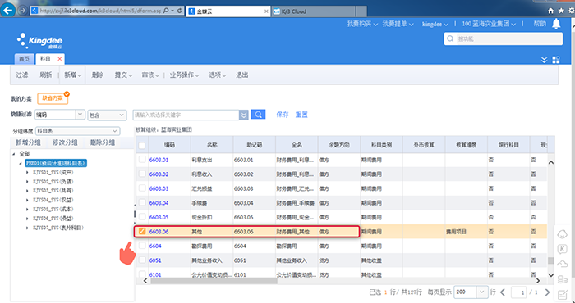The height and width of the screenshot is (303, 575).
Task: Check the row 6603.01 checkbox
Action: [142, 160]
